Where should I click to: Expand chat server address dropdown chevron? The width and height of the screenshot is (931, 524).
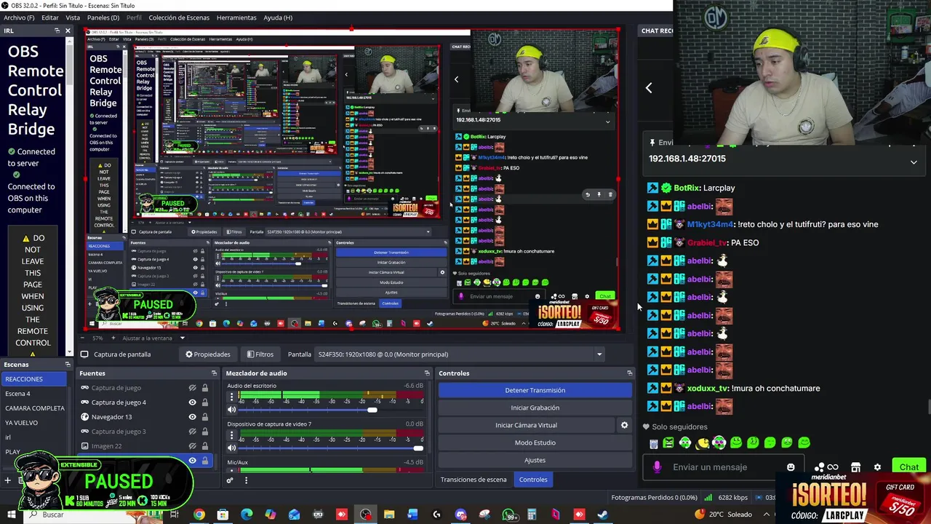(914, 162)
